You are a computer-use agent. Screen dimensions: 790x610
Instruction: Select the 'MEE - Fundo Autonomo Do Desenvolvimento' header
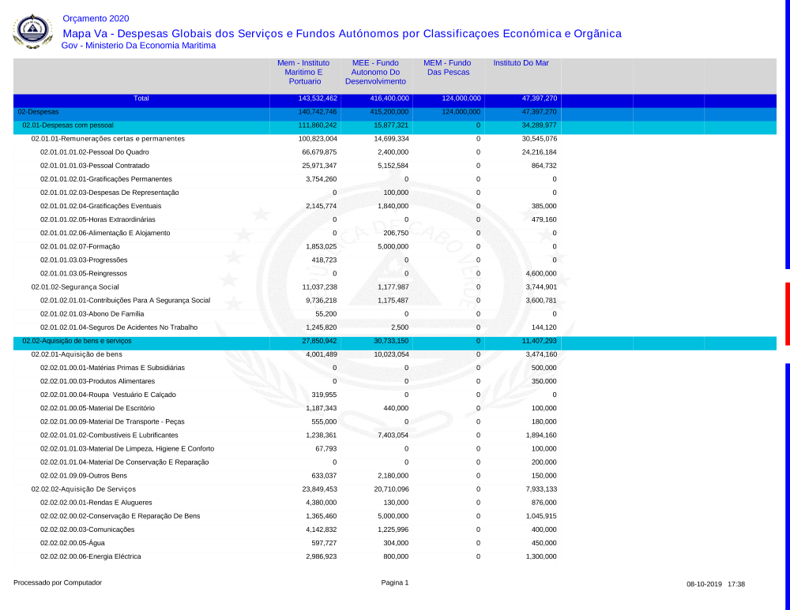375,72
